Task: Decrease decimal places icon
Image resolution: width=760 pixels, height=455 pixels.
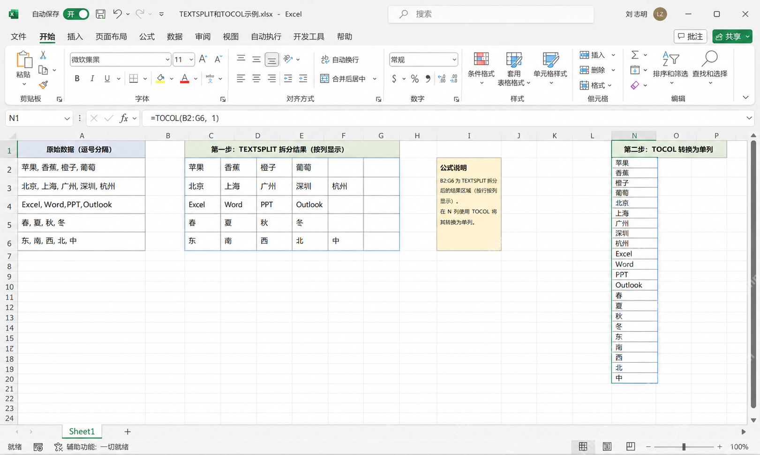Action: coord(454,79)
